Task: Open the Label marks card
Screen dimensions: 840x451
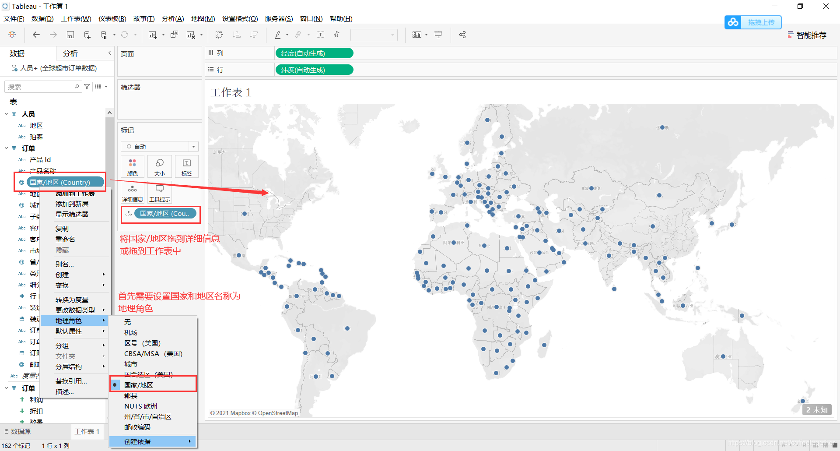Action: coord(187,167)
